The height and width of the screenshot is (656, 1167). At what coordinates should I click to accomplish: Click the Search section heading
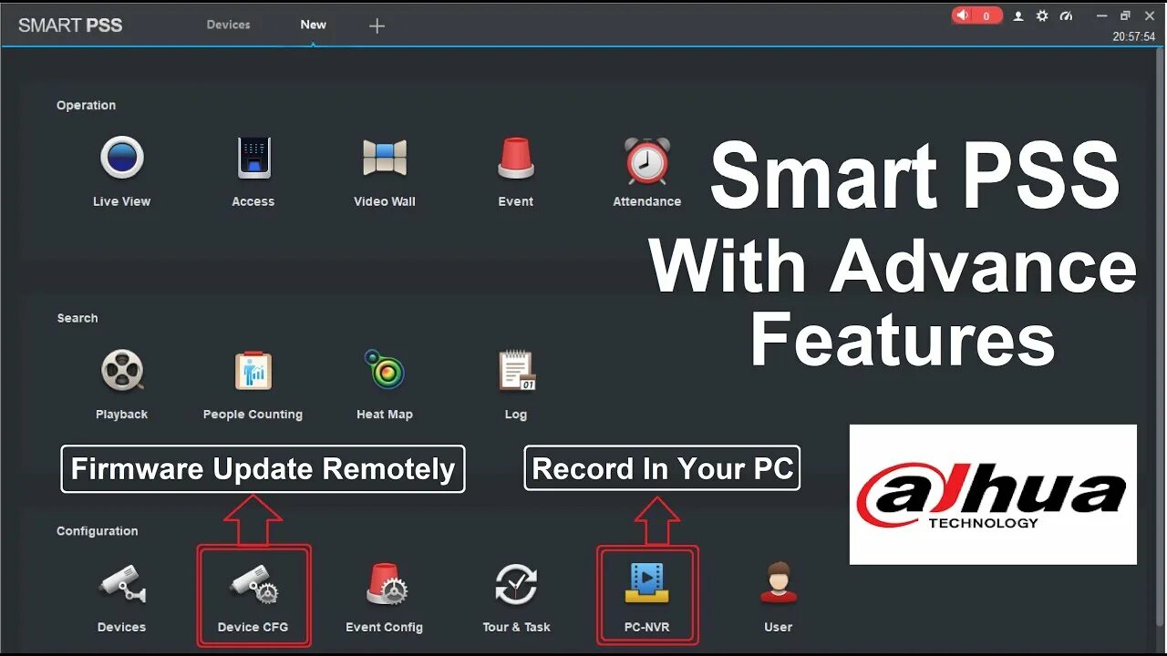tap(77, 318)
